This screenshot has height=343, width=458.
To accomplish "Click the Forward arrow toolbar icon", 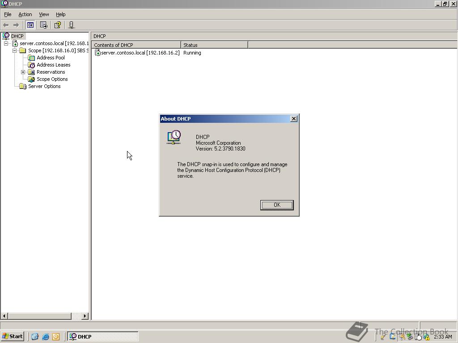I will [x=16, y=25].
